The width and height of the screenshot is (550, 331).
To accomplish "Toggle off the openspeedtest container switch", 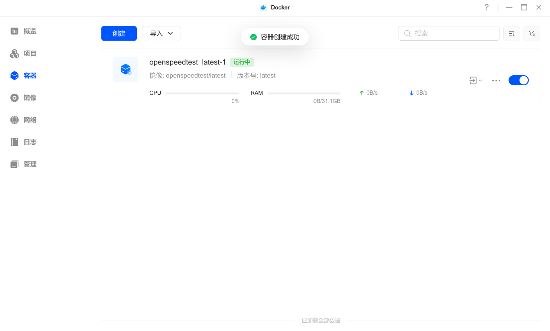I will pos(518,80).
